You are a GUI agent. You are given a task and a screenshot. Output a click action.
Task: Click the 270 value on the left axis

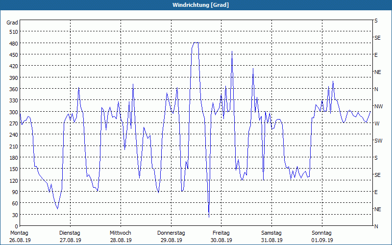pyautogui.click(x=14, y=123)
